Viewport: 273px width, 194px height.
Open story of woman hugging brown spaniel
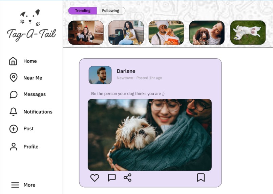point(207,33)
